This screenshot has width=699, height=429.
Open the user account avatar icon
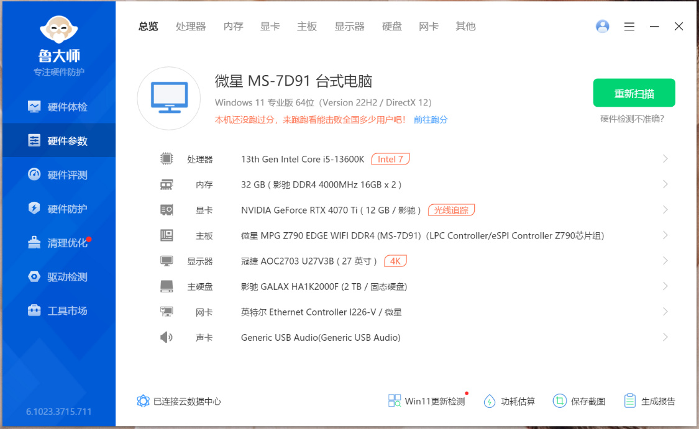click(x=602, y=26)
